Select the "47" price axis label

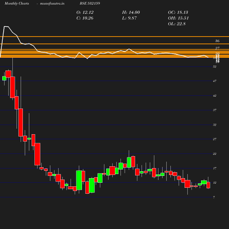tap(215, 81)
